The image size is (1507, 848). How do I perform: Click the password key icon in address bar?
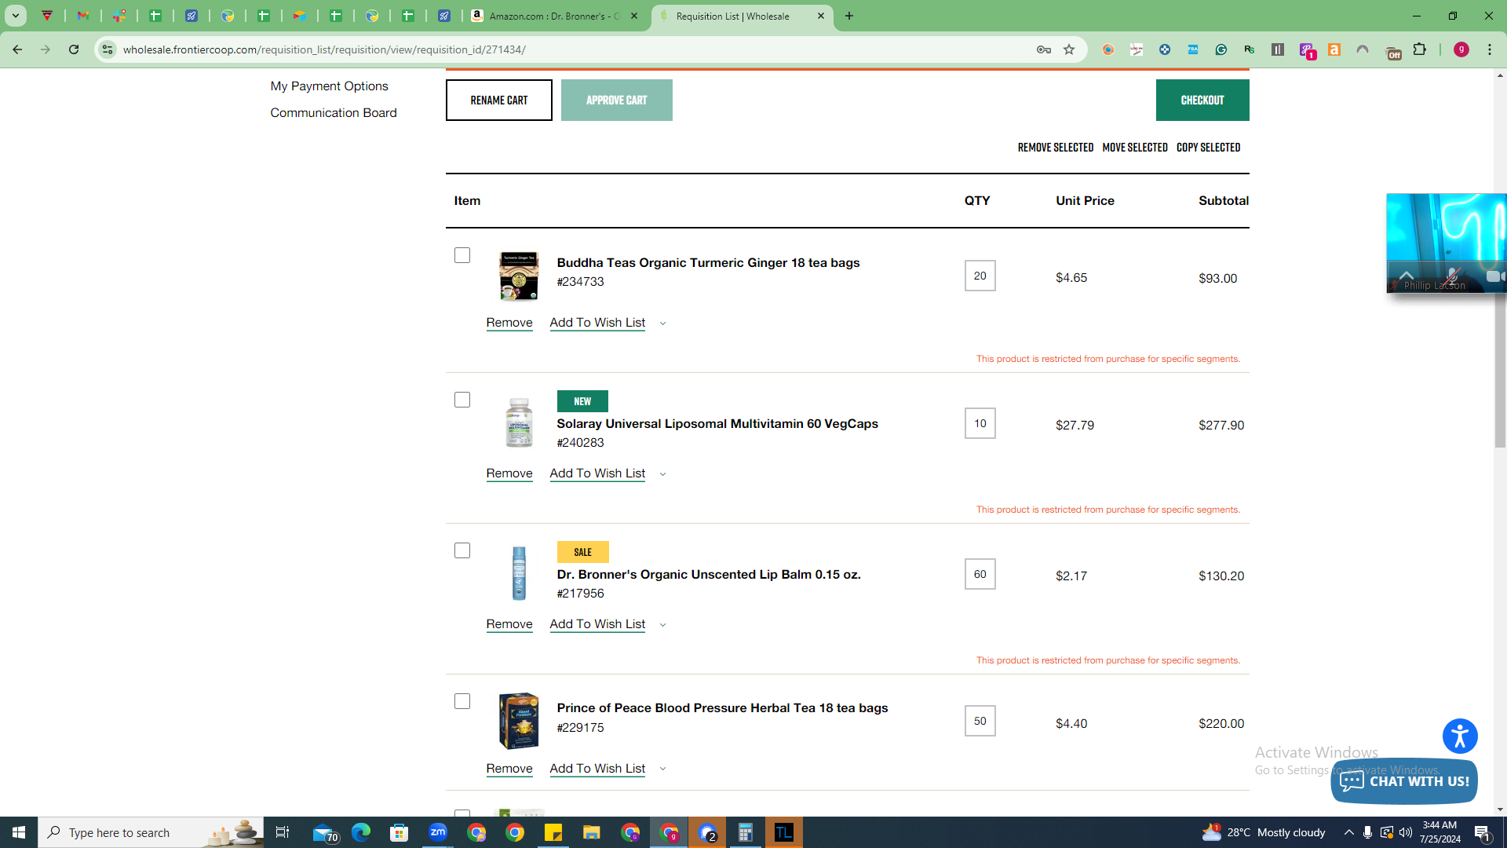click(x=1043, y=49)
